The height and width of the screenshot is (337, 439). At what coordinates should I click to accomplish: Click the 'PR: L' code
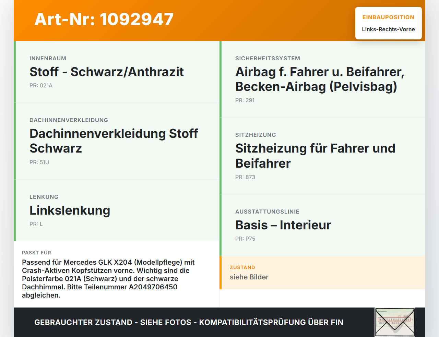coord(36,224)
